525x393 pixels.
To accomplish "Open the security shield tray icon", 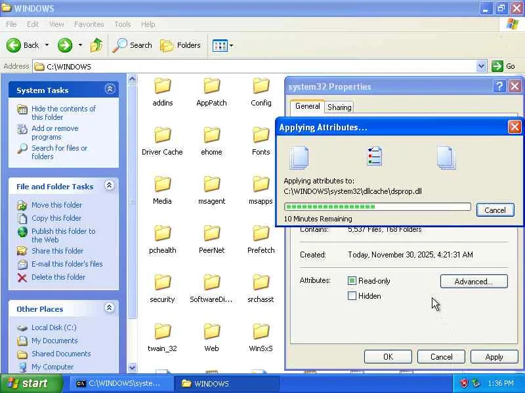I will 464,383.
